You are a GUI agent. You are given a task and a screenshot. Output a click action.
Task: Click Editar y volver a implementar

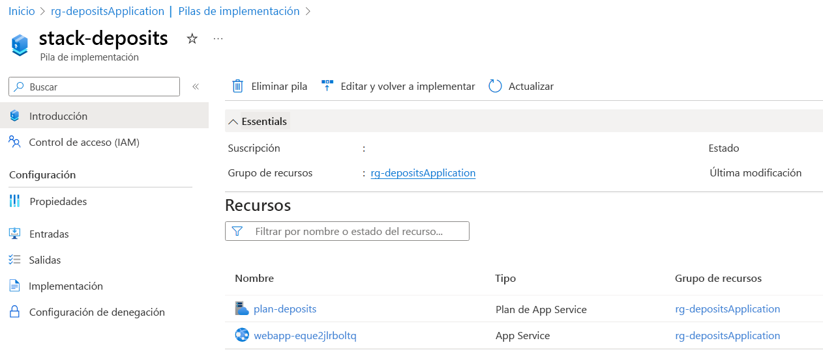[x=398, y=86]
